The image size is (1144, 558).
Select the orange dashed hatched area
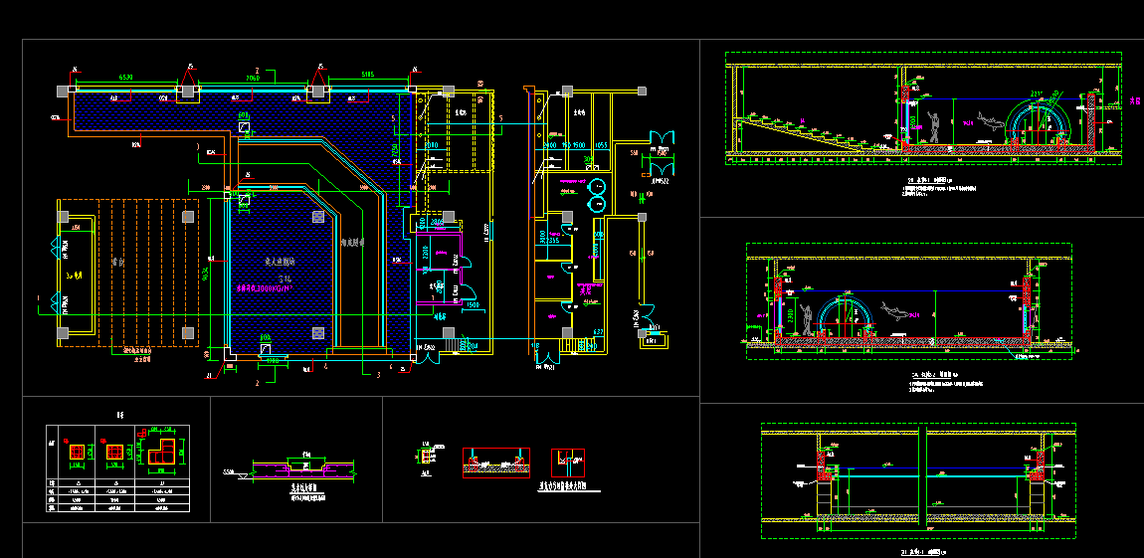pyautogui.click(x=127, y=273)
